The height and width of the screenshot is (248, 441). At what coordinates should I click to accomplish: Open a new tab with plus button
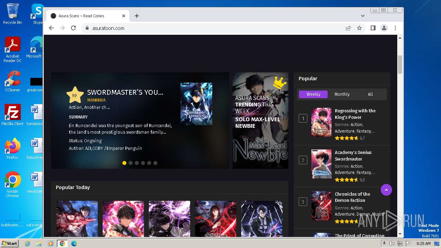click(137, 16)
